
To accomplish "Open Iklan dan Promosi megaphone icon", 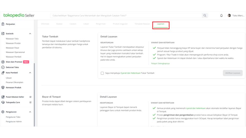I will pyautogui.click(x=3, y=62).
